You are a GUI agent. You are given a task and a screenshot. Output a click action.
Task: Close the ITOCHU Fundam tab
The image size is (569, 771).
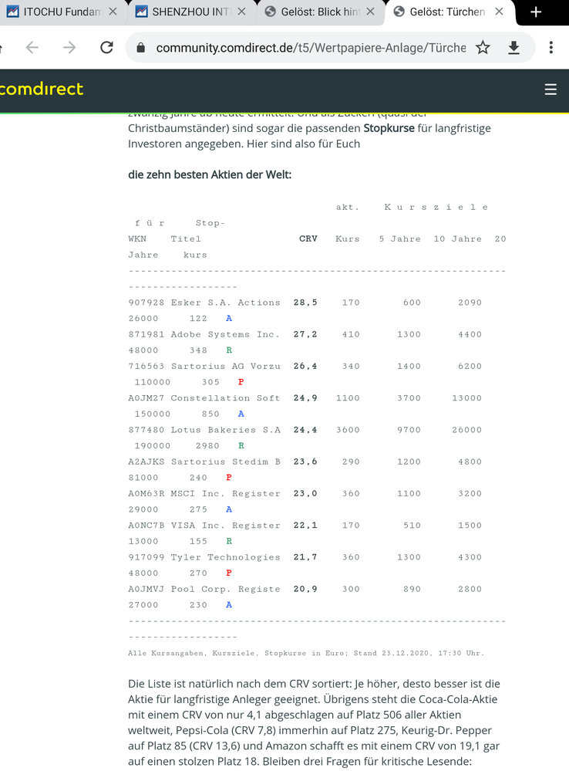(x=113, y=12)
